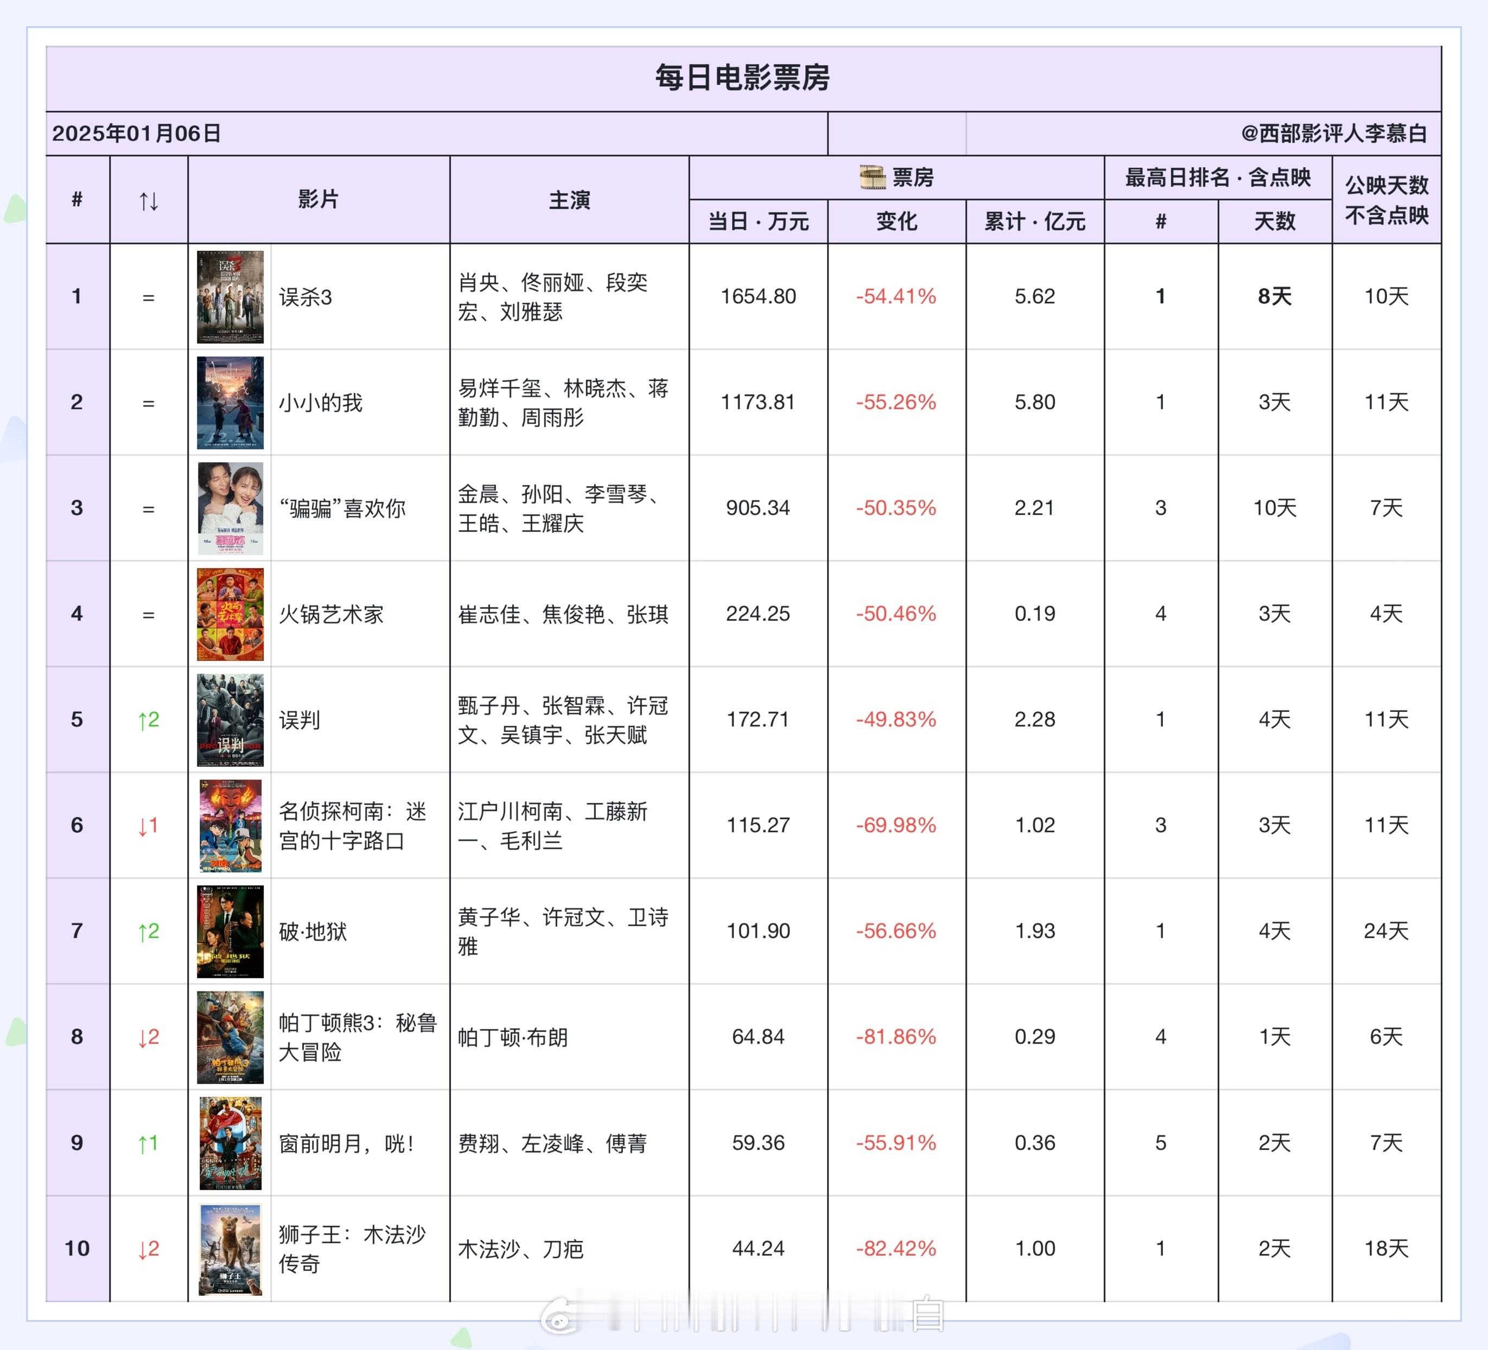Click the cast cell 帕丁顿·布朗
The image size is (1488, 1350).
(513, 1037)
